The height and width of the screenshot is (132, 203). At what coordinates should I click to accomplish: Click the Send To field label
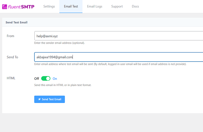(12, 57)
